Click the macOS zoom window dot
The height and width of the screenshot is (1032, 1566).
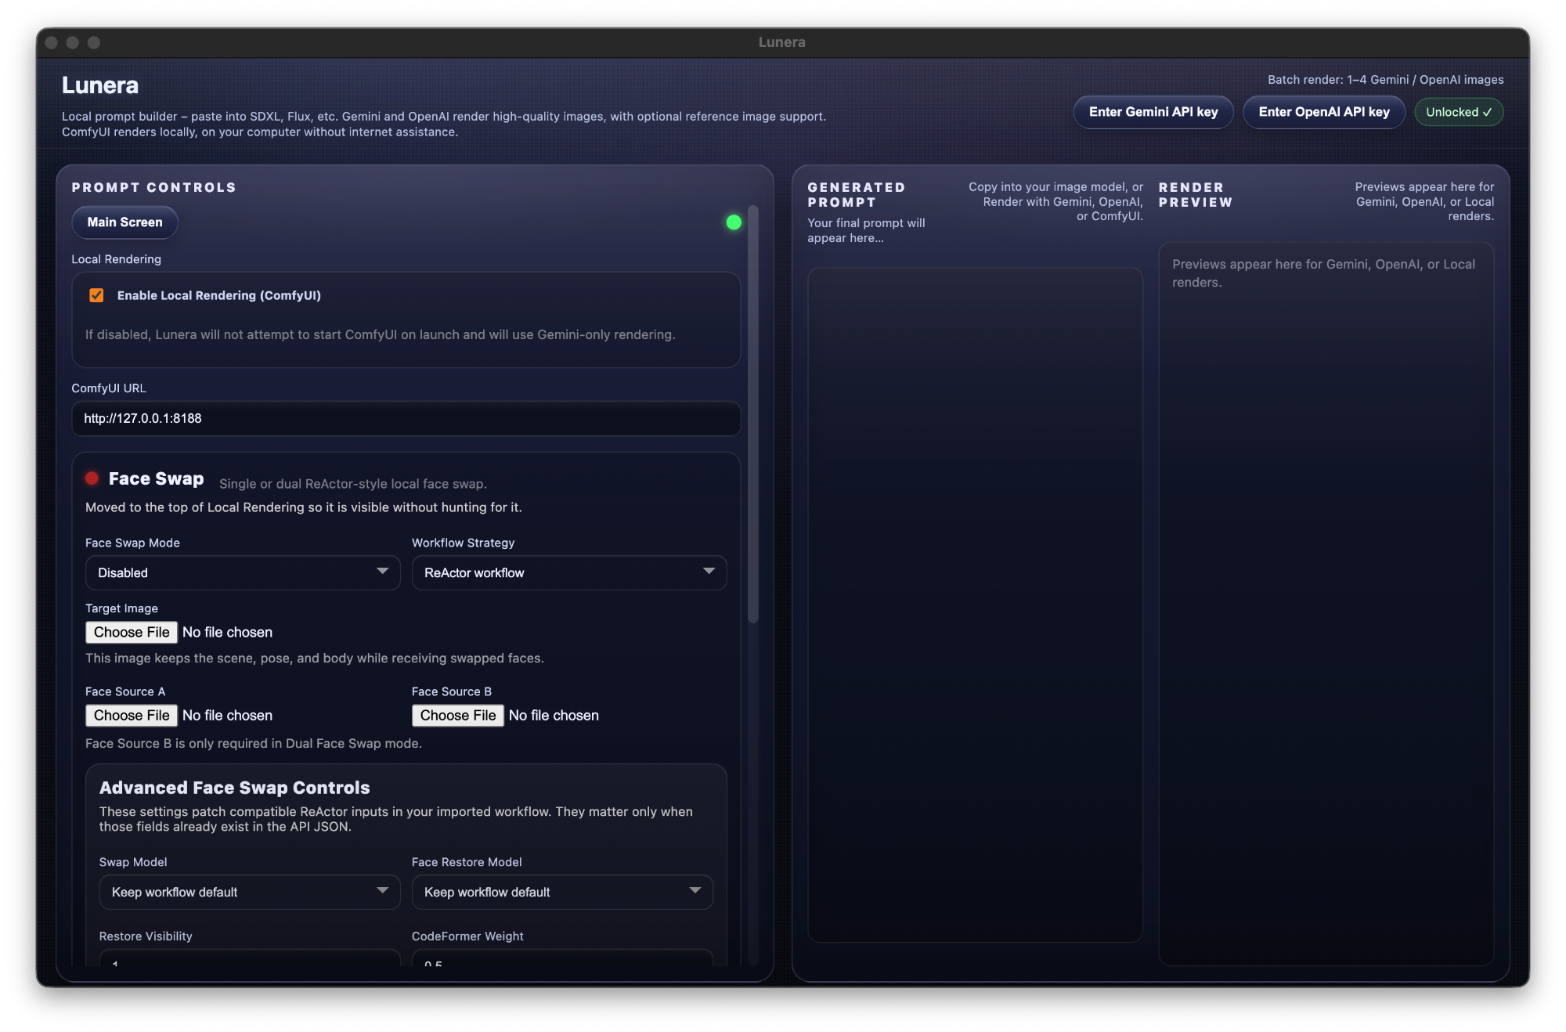coord(94,42)
